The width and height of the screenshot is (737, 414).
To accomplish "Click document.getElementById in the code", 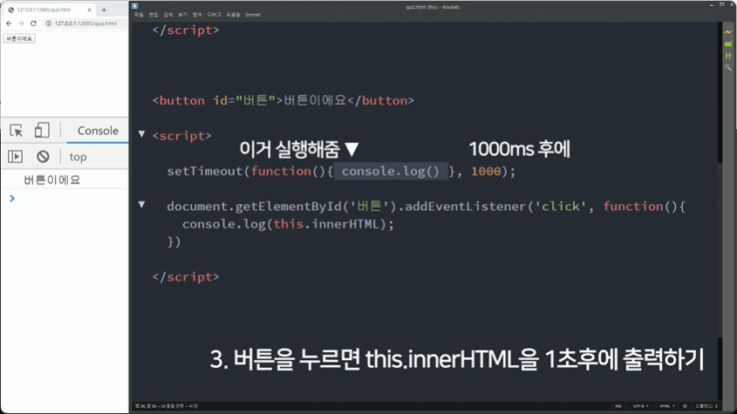I will [x=254, y=207].
